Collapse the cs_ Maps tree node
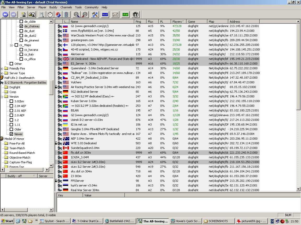This screenshot has height=225, width=301. pyautogui.click(x=11, y=45)
